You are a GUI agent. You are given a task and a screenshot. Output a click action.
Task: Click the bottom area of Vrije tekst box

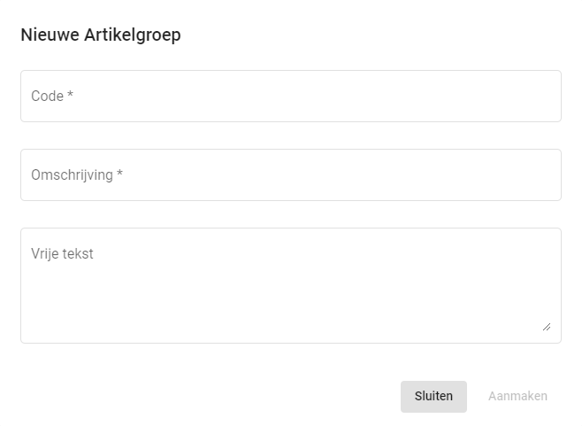[x=290, y=328]
